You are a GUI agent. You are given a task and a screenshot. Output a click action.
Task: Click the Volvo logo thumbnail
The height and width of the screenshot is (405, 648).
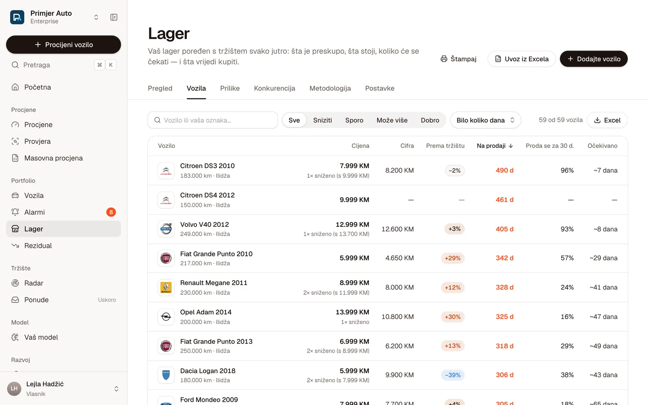click(166, 229)
